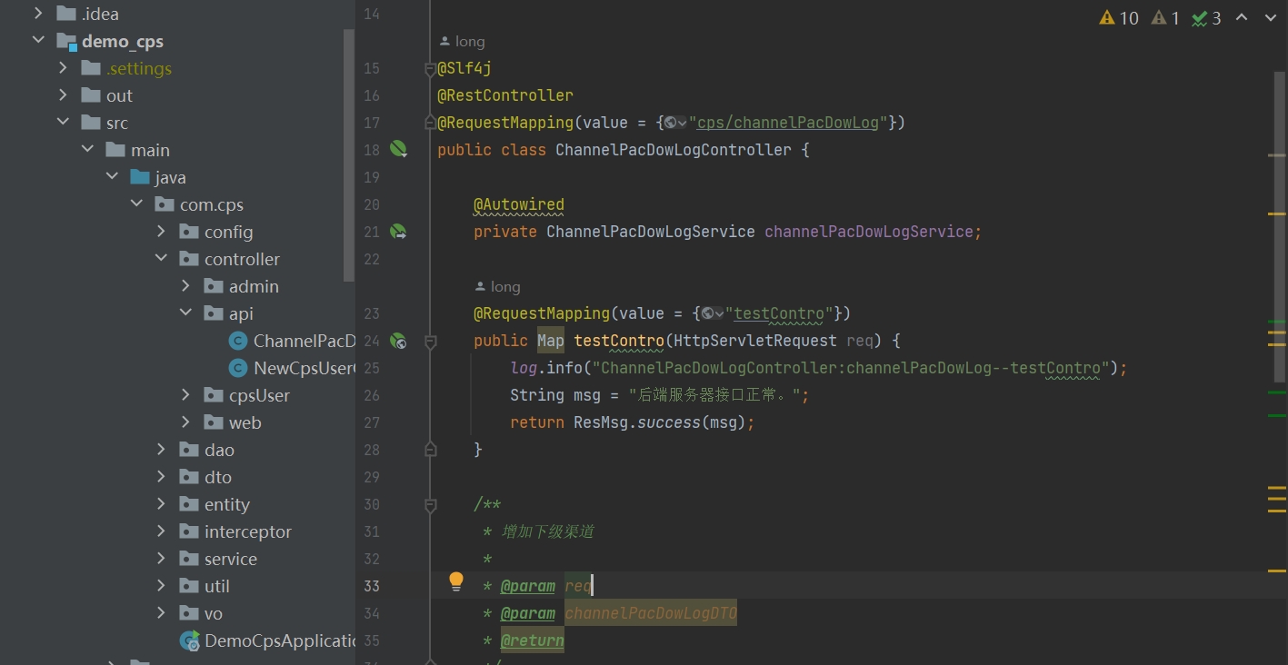Toggle fold end marker at line 28
Screen dimensions: 1288x665
tap(430, 449)
